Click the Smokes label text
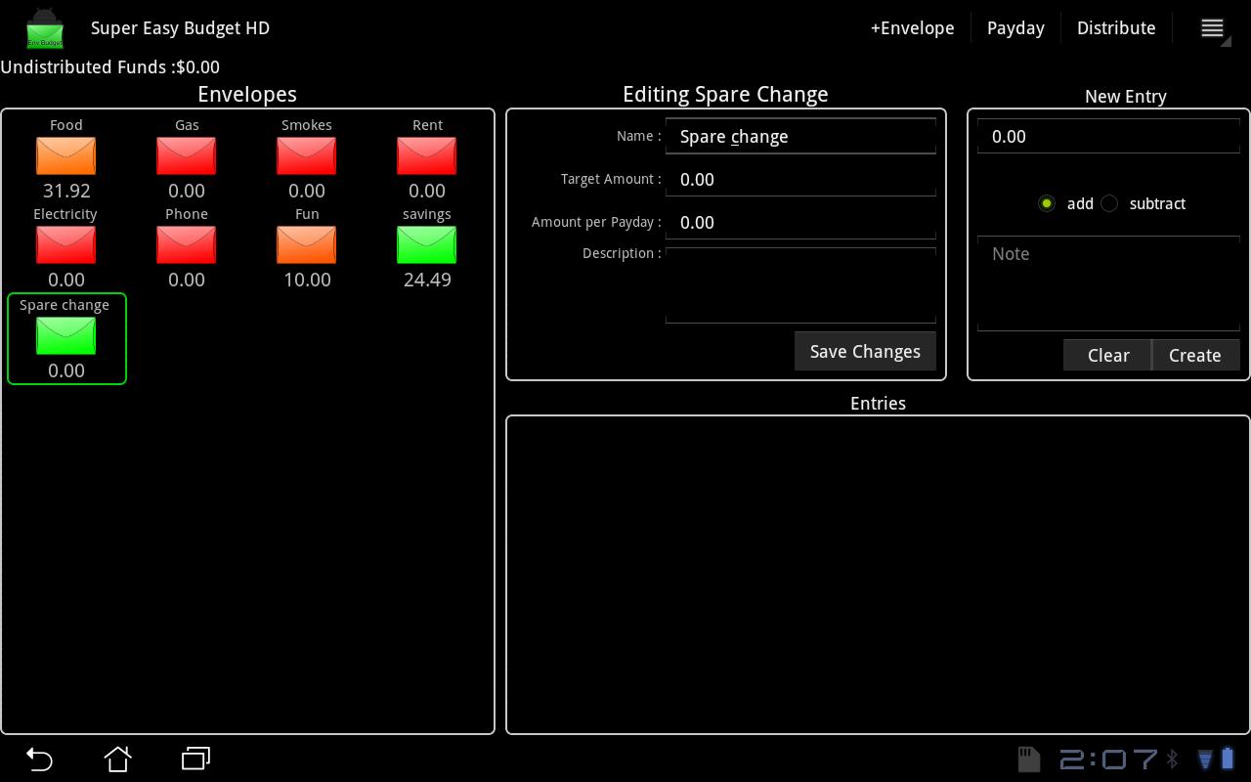The image size is (1251, 782). [x=307, y=125]
